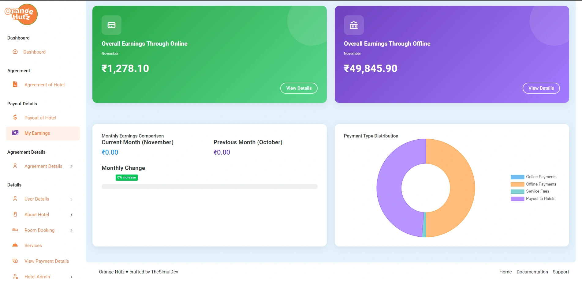Hide Payout to Hotels chart series
Viewport: 582px width, 282px height.
[533, 199]
